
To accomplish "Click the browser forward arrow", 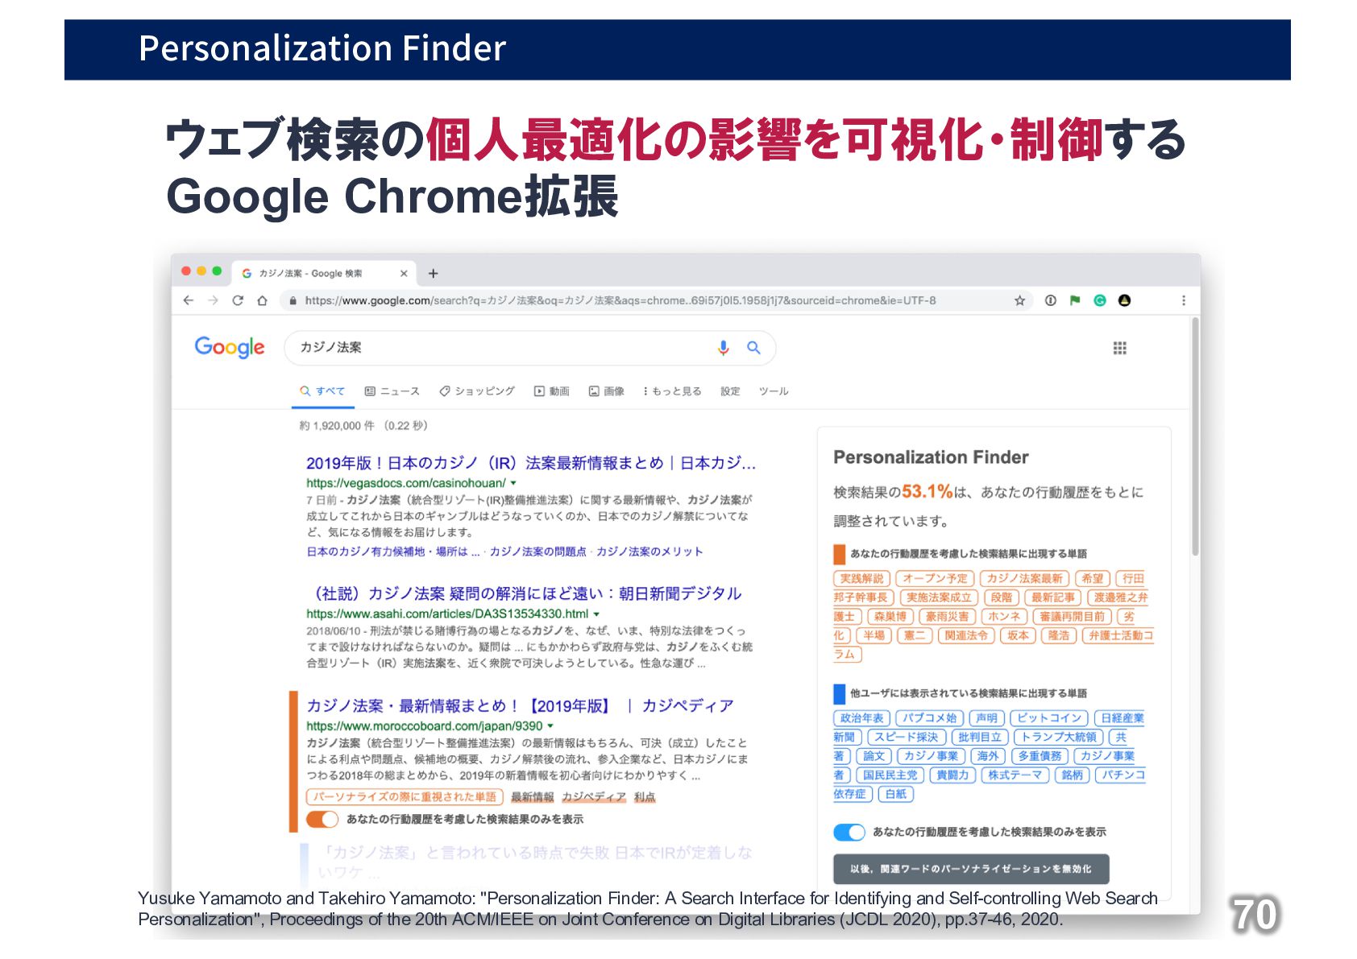I will tap(213, 300).
